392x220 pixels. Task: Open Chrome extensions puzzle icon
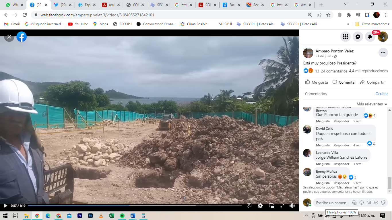pyautogui.click(x=349, y=15)
